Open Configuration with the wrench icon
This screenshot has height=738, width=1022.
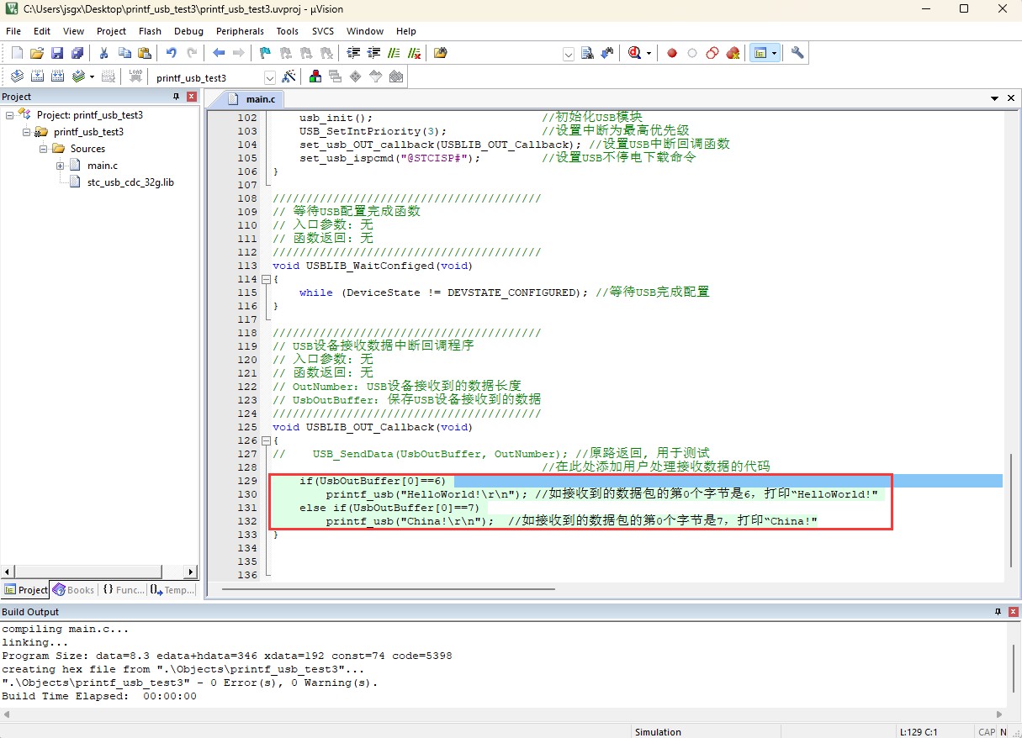pyautogui.click(x=797, y=53)
